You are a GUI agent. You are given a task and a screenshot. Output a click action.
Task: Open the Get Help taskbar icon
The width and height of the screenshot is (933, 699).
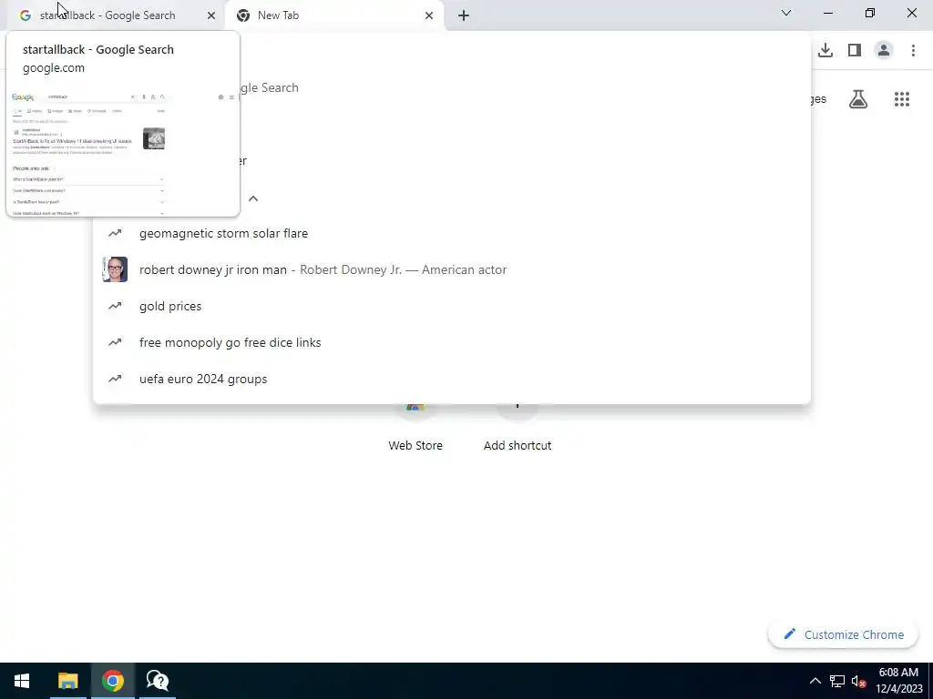[x=157, y=681]
